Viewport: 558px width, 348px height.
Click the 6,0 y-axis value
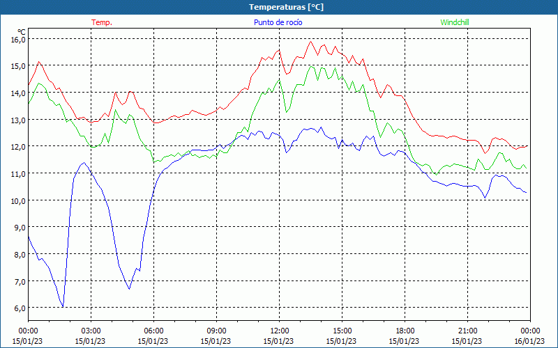coord(20,308)
